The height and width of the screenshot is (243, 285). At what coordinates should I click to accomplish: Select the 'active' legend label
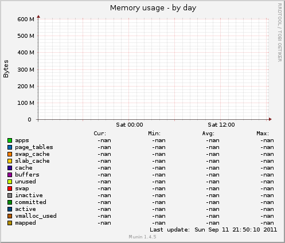tap(25, 209)
